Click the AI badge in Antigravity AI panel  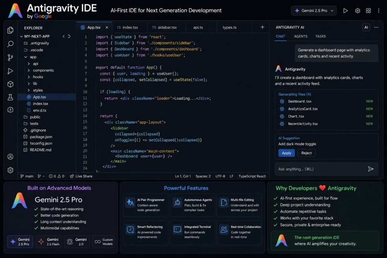(366, 27)
